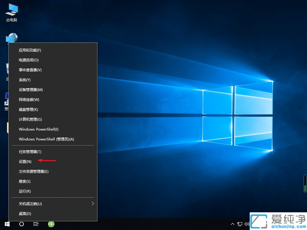Choose 磁盘管理 from the menu

28,109
